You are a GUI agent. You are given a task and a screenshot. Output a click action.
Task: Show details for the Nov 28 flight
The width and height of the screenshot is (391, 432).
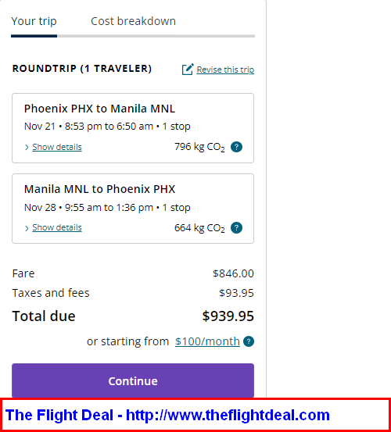click(x=57, y=227)
